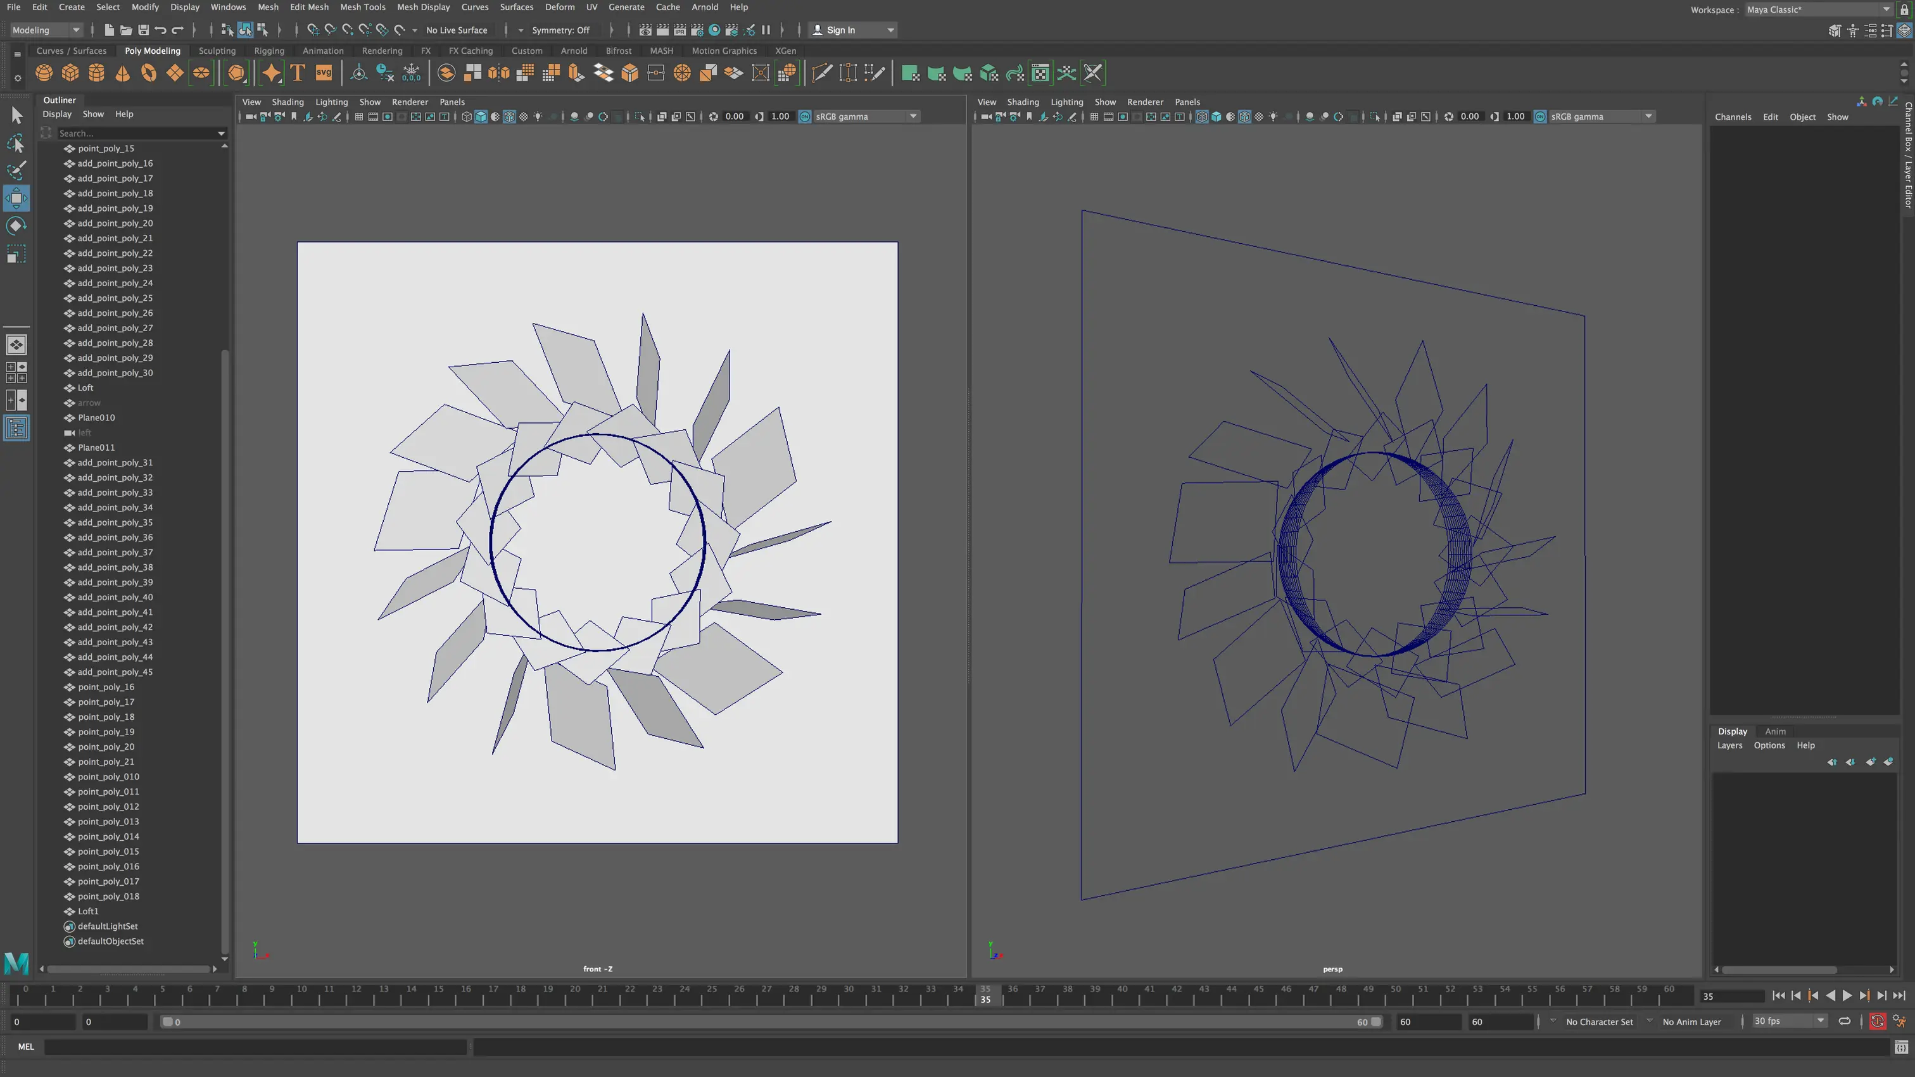Toggle wireframe on shaded in front viewport
The height and width of the screenshot is (1077, 1915).
click(x=509, y=117)
